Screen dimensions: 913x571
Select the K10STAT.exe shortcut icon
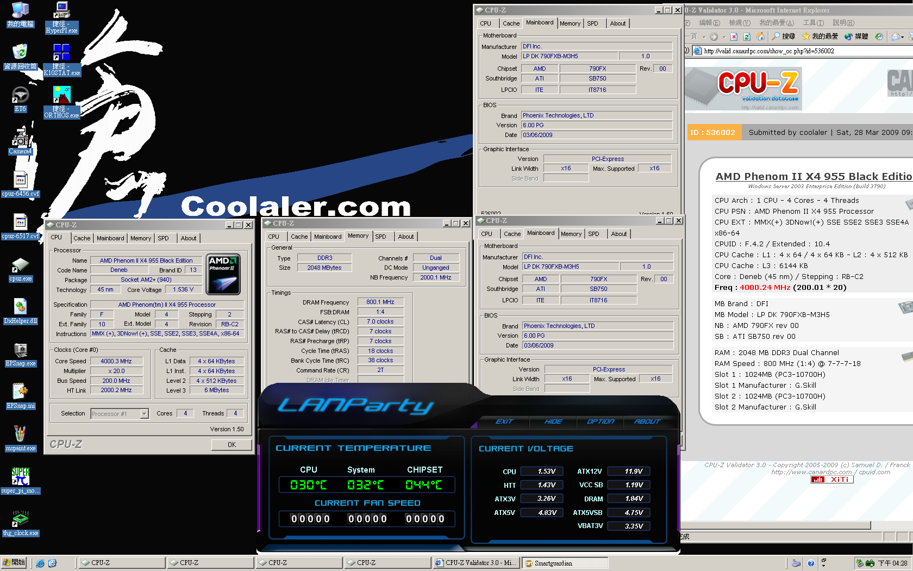point(61,60)
